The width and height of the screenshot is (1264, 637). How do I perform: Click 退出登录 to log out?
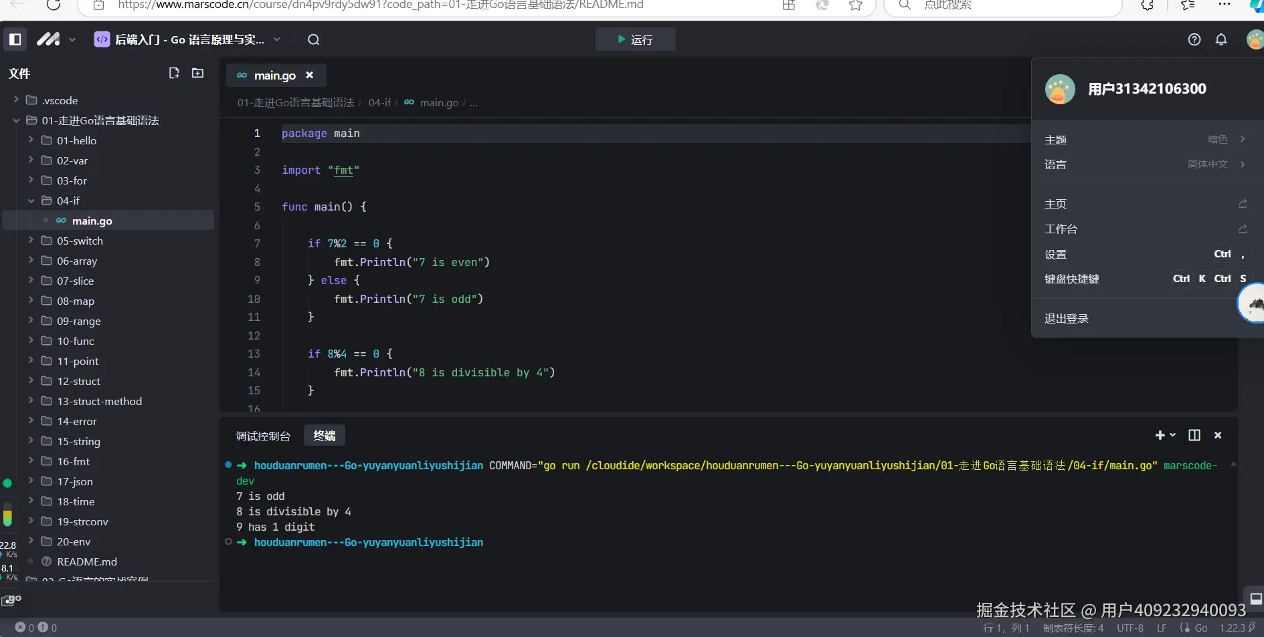coord(1067,319)
